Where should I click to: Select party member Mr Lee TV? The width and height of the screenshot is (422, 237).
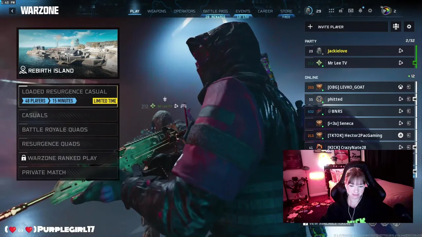point(360,63)
